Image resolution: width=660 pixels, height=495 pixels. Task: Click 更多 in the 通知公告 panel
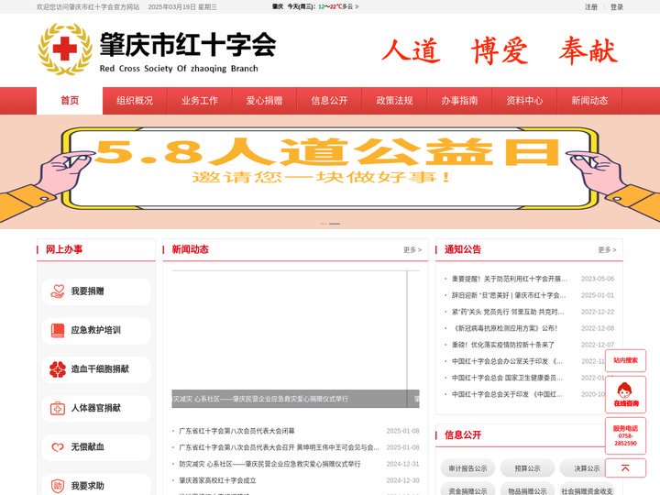click(x=607, y=250)
